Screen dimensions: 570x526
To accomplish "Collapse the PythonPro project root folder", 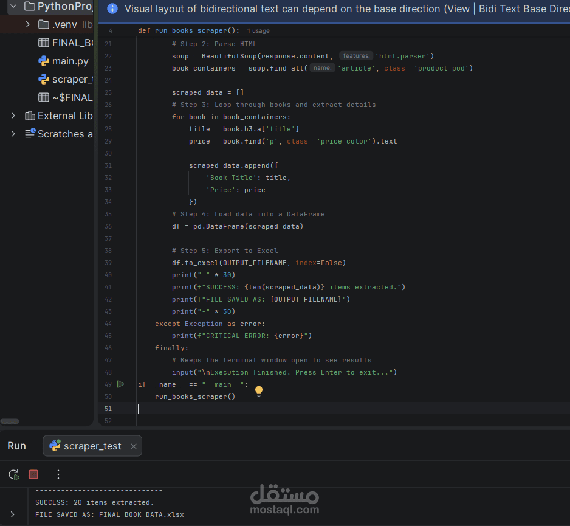I will [13, 6].
